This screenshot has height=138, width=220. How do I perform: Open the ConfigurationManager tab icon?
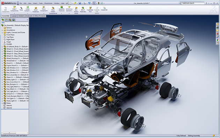click(x=10, y=20)
